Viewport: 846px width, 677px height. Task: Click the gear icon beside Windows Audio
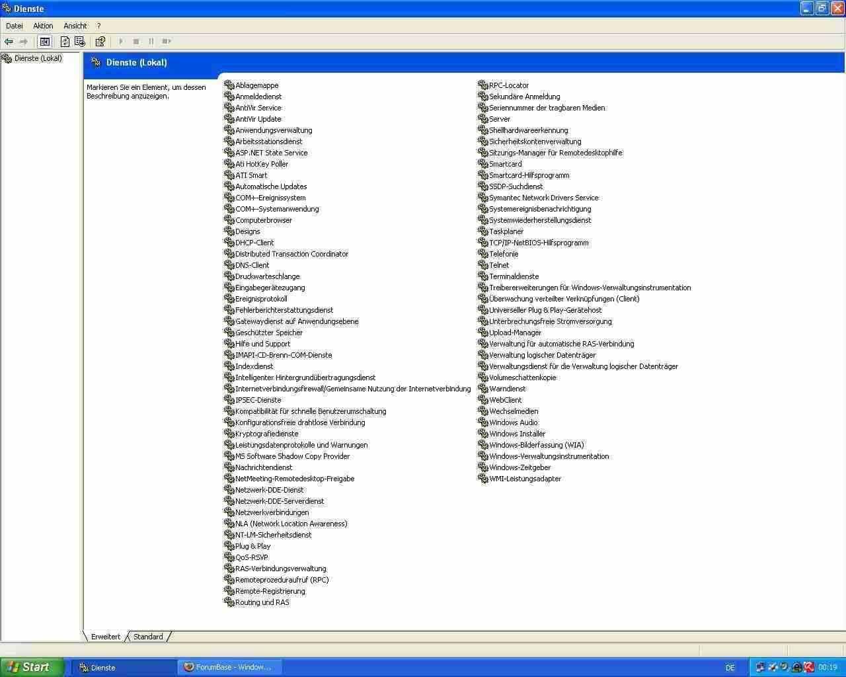(483, 422)
